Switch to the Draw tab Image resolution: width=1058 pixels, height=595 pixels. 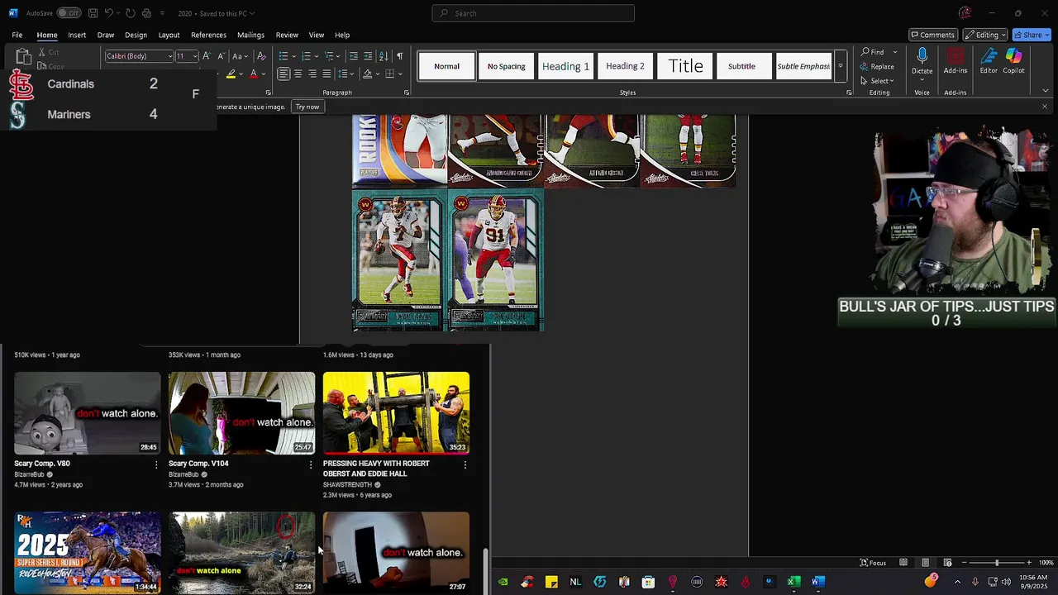click(106, 35)
